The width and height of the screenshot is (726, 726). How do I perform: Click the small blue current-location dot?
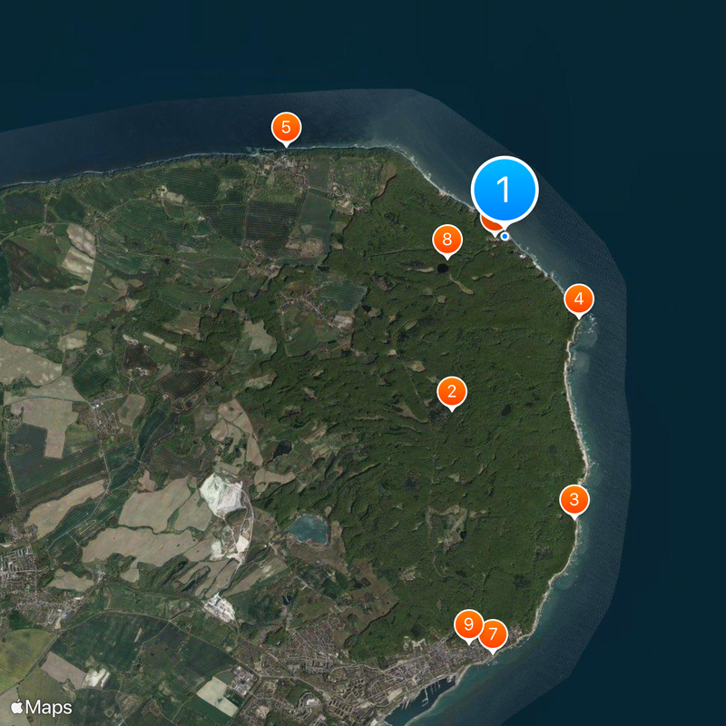(505, 236)
